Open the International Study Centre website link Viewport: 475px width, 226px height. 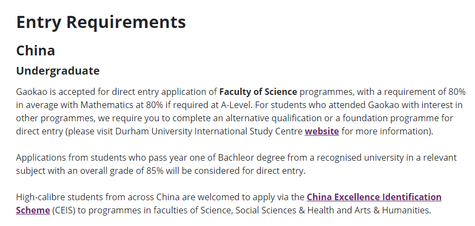(322, 131)
